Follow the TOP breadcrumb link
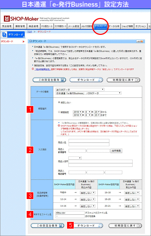Image resolution: width=151 pixels, height=236 pixels. (29, 32)
